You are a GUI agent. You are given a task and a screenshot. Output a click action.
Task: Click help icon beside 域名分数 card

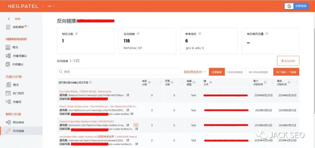pos(76,34)
